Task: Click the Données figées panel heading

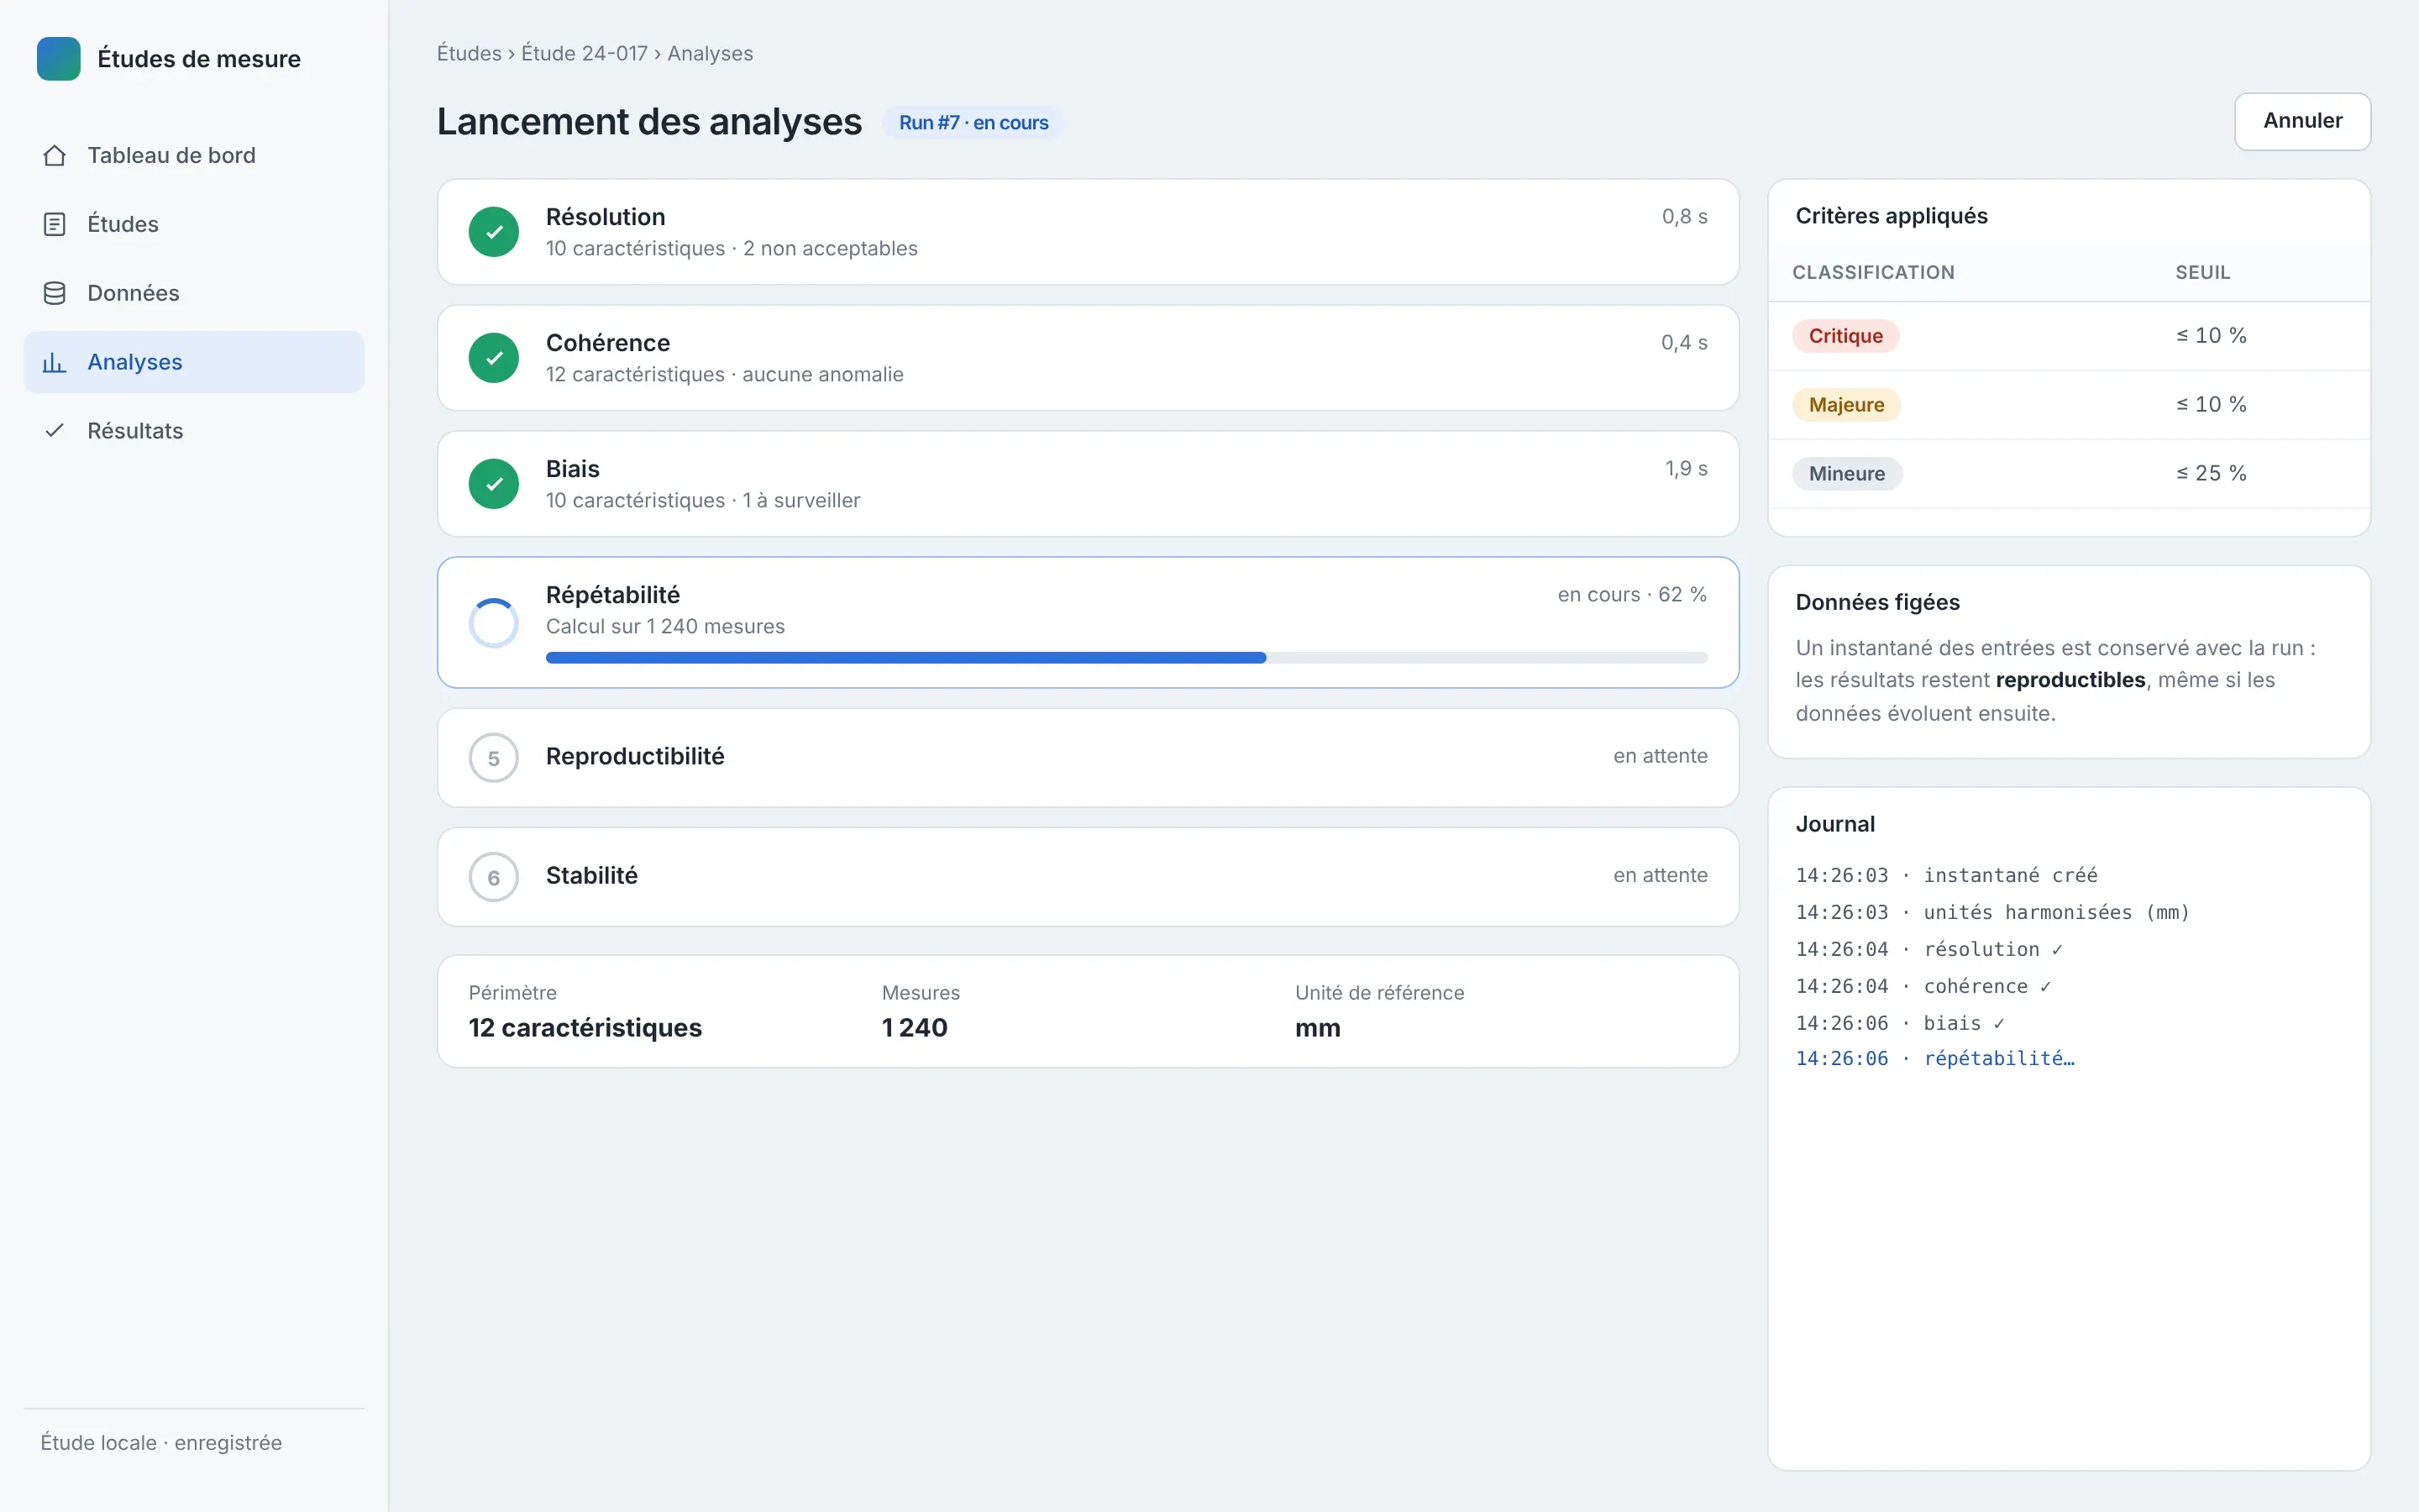Action: click(1877, 602)
